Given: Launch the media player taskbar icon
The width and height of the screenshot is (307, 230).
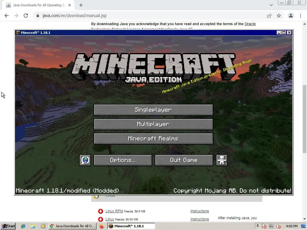Looking at the screenshot, I should pos(43,226).
